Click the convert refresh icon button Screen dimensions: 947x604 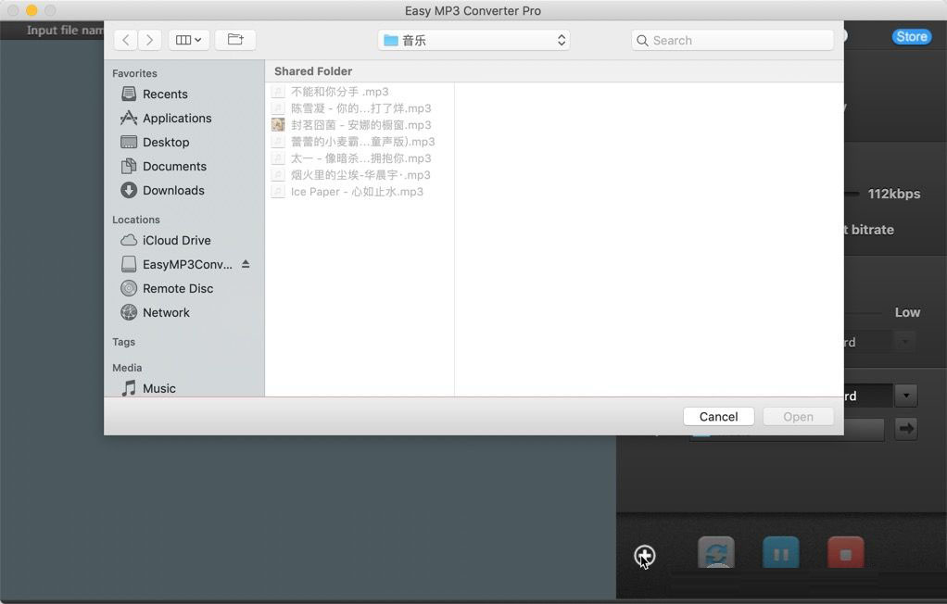point(716,553)
